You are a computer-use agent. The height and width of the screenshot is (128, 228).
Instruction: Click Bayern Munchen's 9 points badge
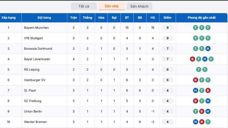(168, 28)
